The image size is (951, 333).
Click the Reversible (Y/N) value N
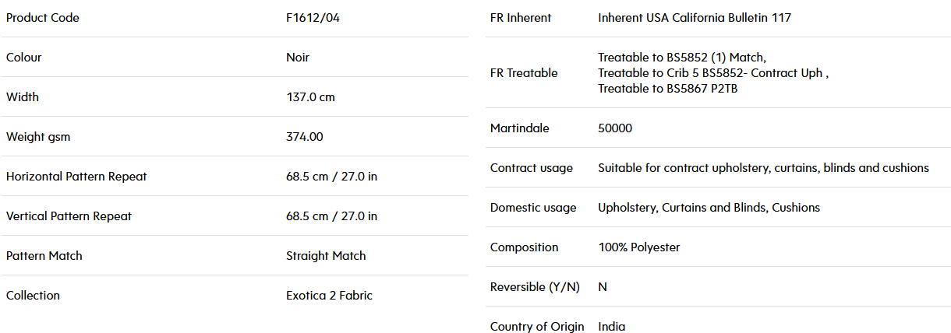[603, 287]
